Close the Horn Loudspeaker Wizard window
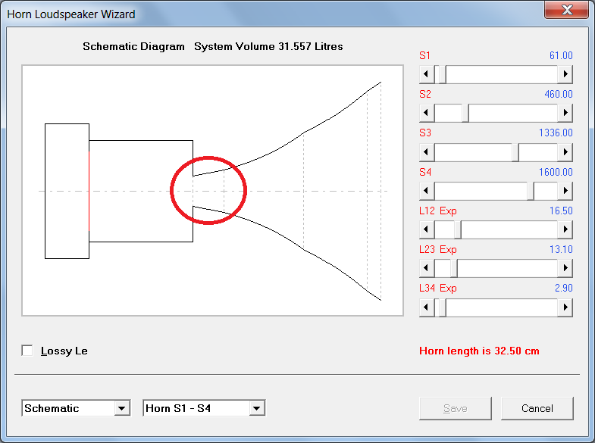 click(566, 10)
